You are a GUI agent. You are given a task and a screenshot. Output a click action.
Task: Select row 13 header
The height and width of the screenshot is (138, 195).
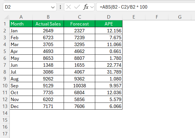click(x=5, y=106)
